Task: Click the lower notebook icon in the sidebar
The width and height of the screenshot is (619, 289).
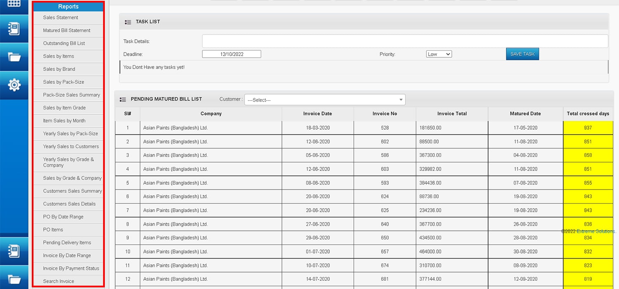Action: click(14, 251)
